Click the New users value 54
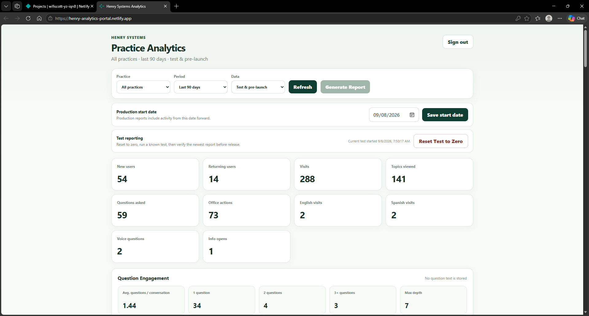Viewport: 589px width, 316px height. 122,179
